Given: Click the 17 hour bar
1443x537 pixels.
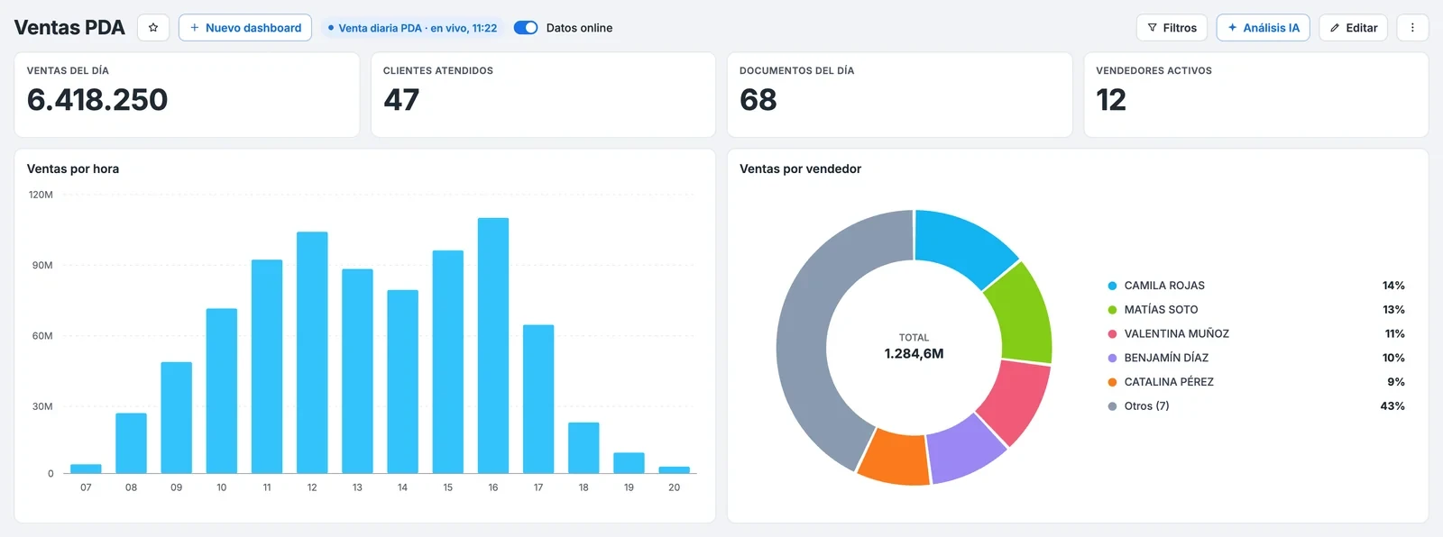Looking at the screenshot, I should (x=538, y=399).
